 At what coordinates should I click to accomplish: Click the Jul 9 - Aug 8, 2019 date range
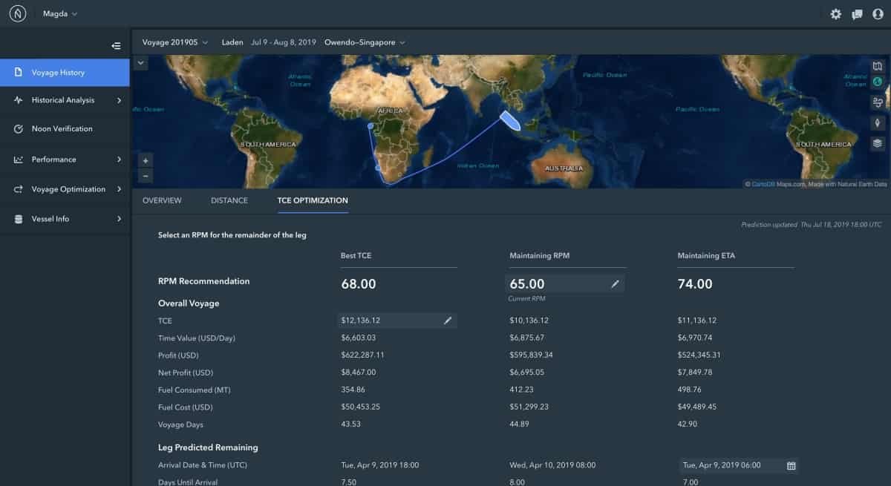pyautogui.click(x=283, y=42)
